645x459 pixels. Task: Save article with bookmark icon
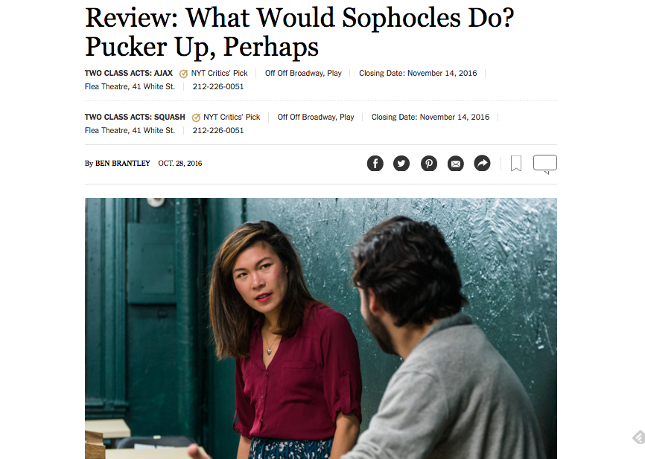click(x=516, y=163)
